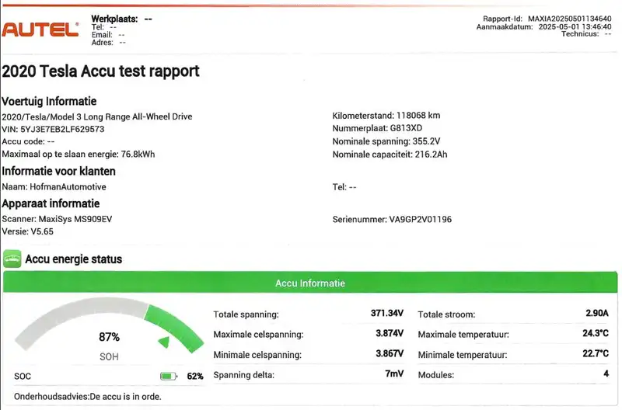Click the green car icon beside Accu energie status
Screen dimensions: 622x410
tap(12, 259)
